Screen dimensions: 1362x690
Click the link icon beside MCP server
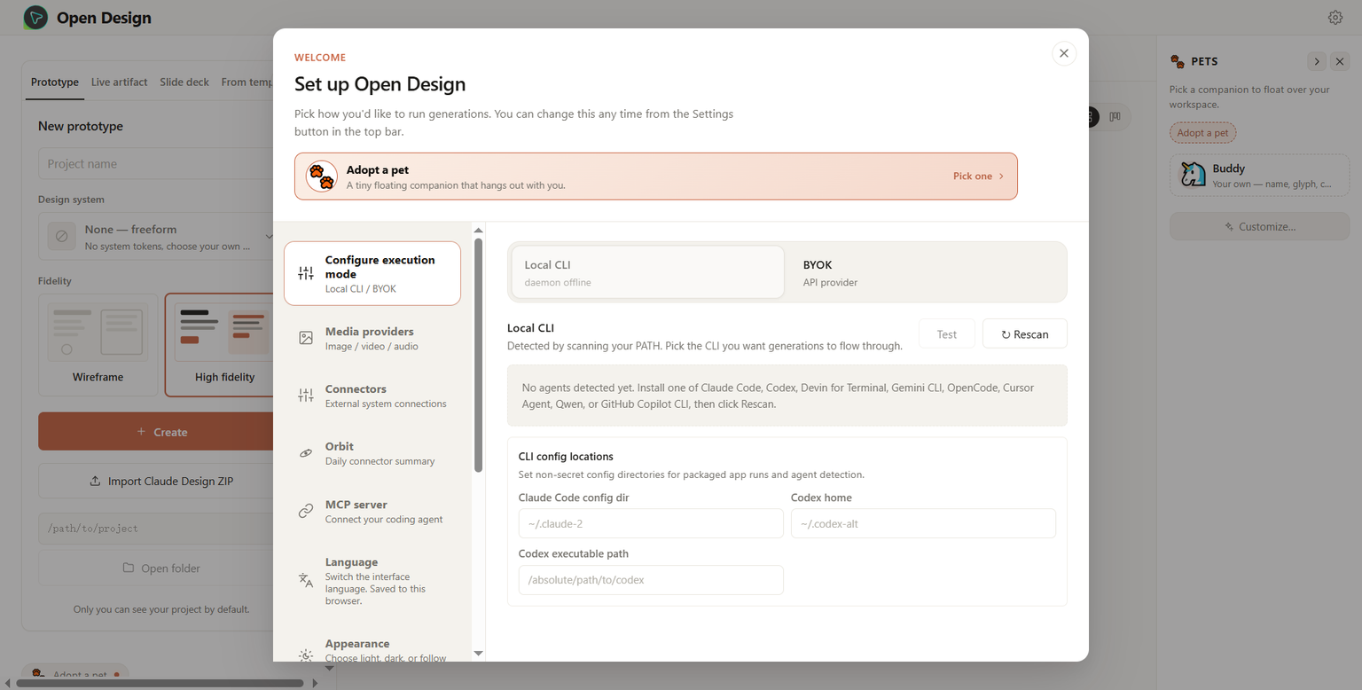tap(306, 511)
